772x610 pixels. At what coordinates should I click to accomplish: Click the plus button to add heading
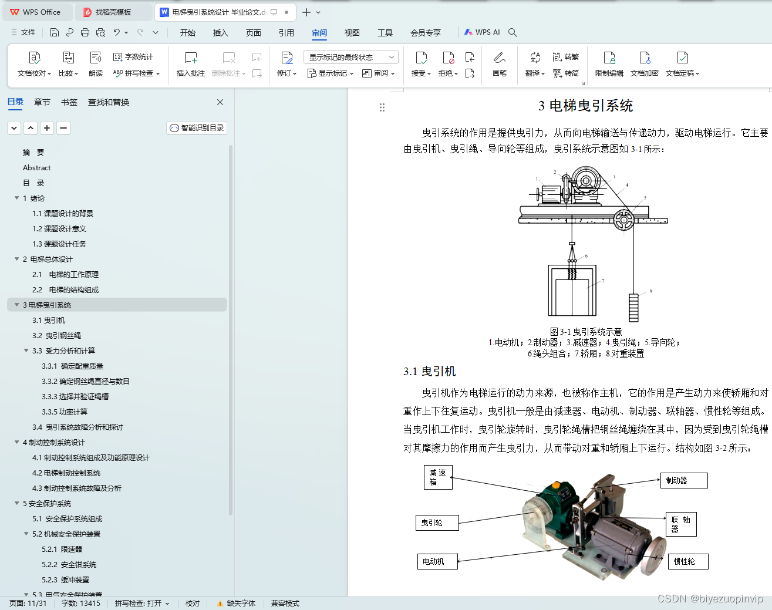pyautogui.click(x=47, y=128)
